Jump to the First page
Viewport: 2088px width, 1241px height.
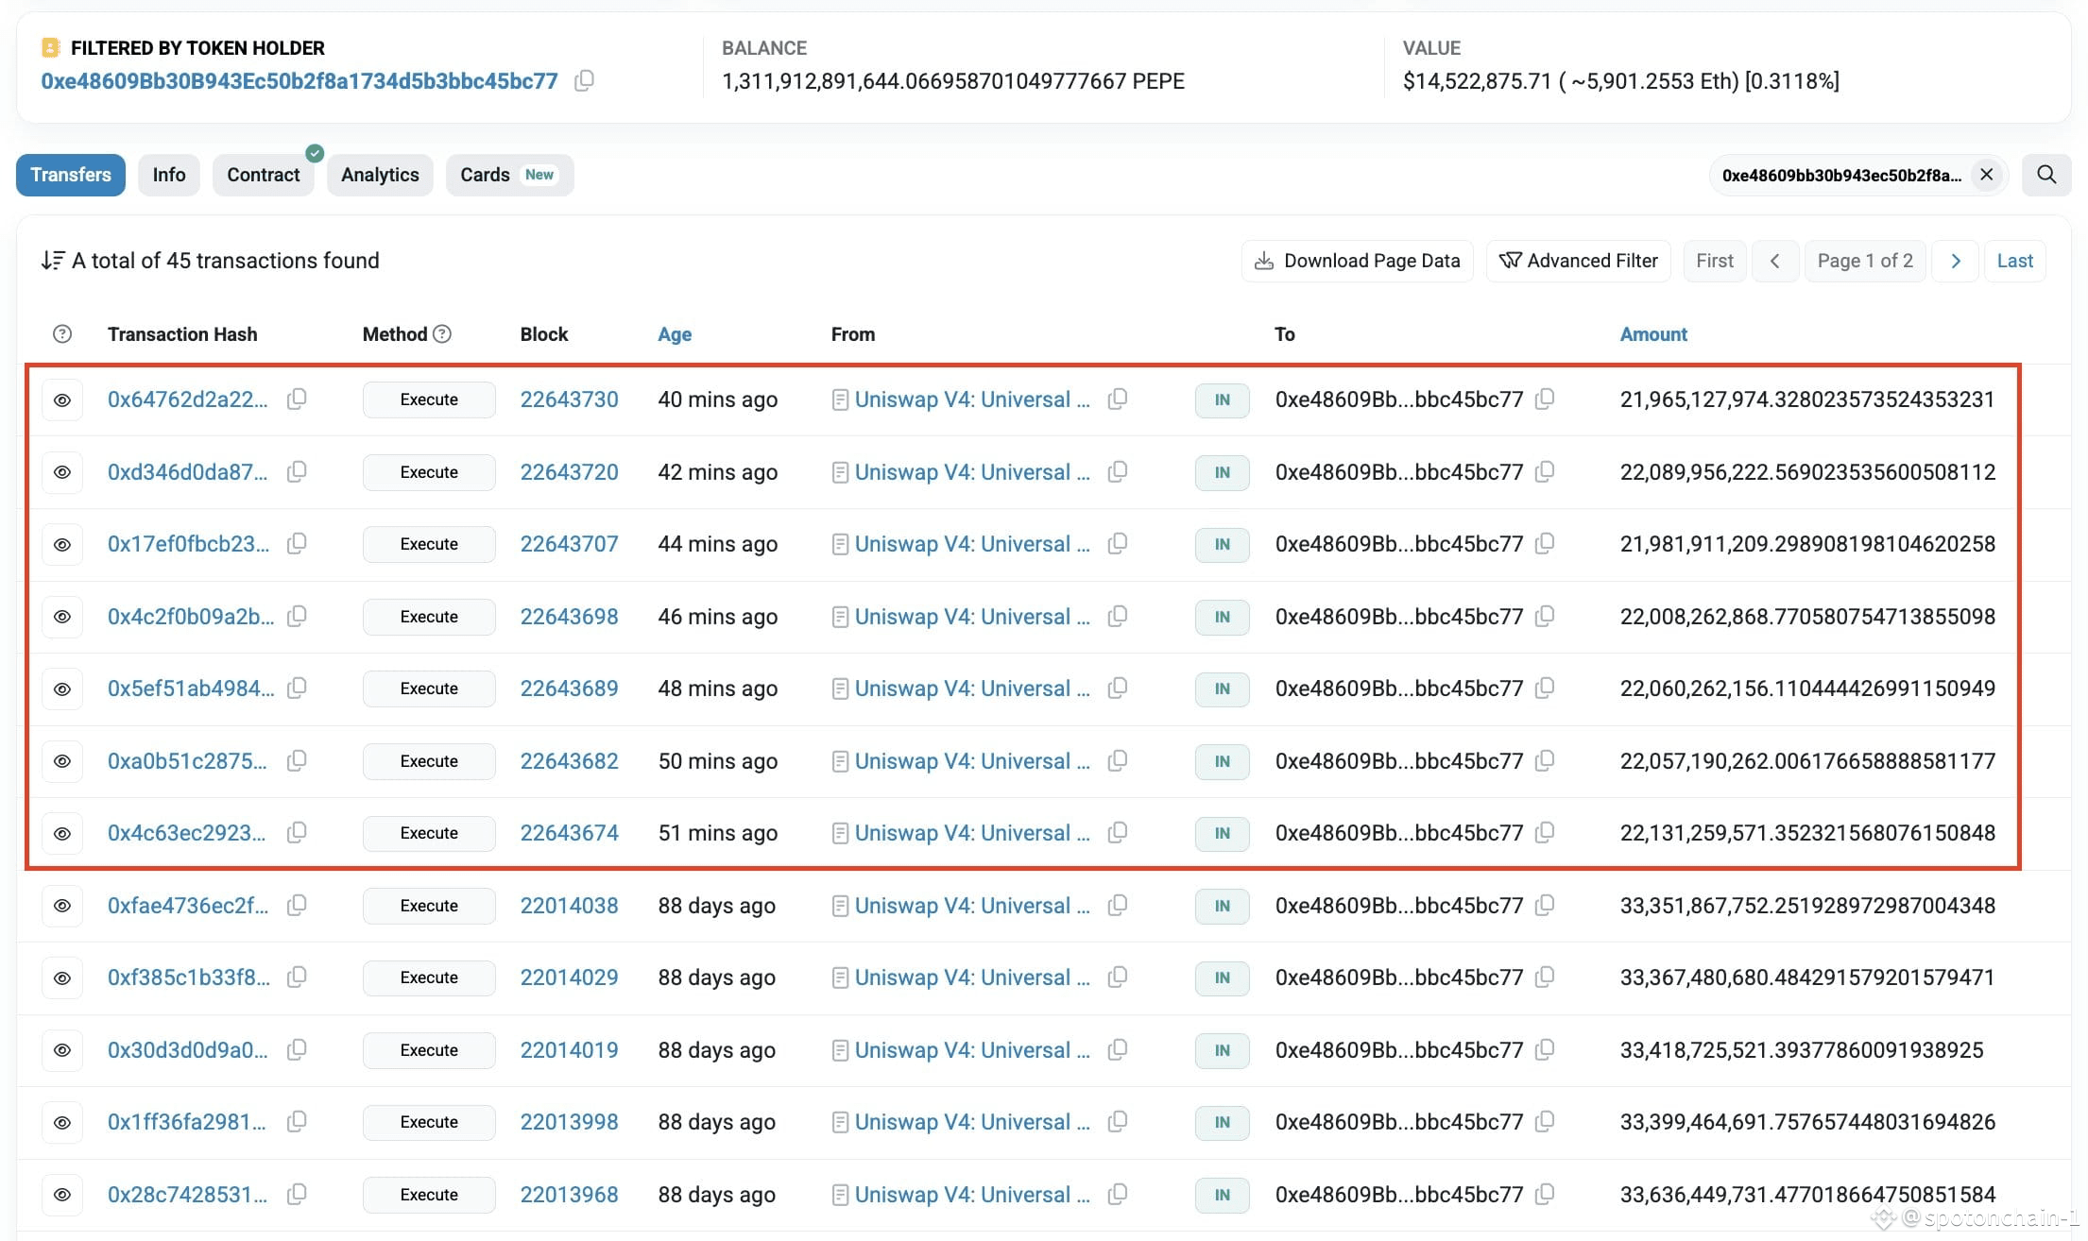click(1715, 261)
